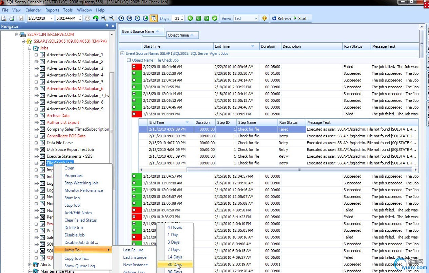
Task: Open the Tools menu
Action: click(68, 10)
